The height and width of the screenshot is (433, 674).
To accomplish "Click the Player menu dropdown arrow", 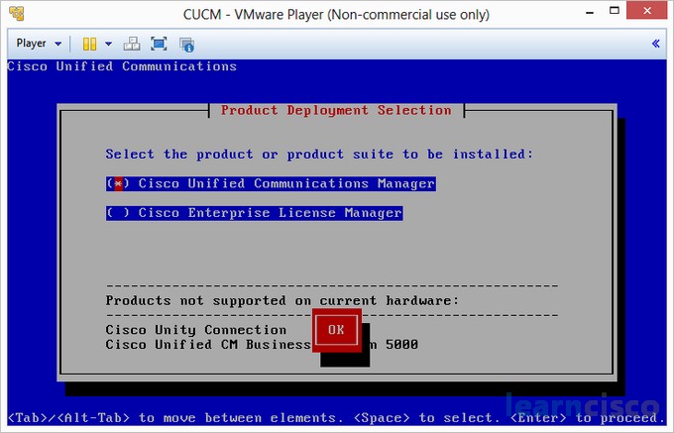I will point(58,44).
